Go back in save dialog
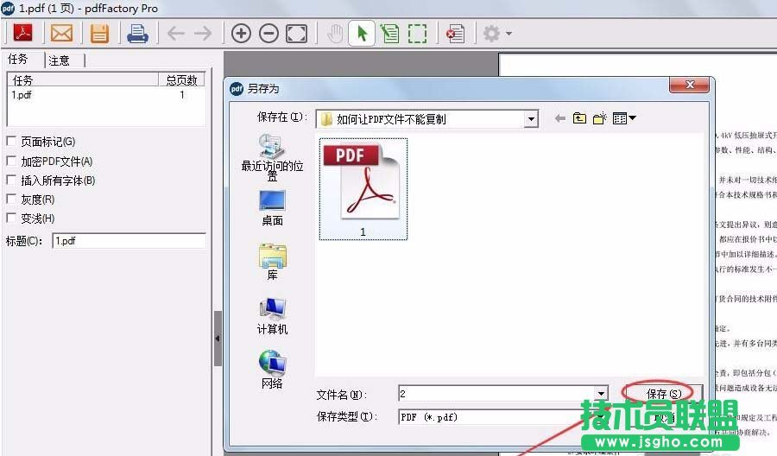777x456 pixels. coord(560,118)
